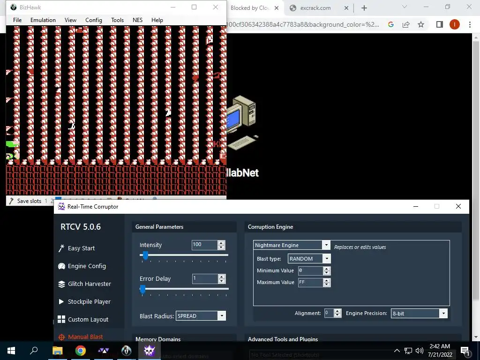Switch to Chrome from taskbar
Screen dimensions: 480x360
coord(81,351)
